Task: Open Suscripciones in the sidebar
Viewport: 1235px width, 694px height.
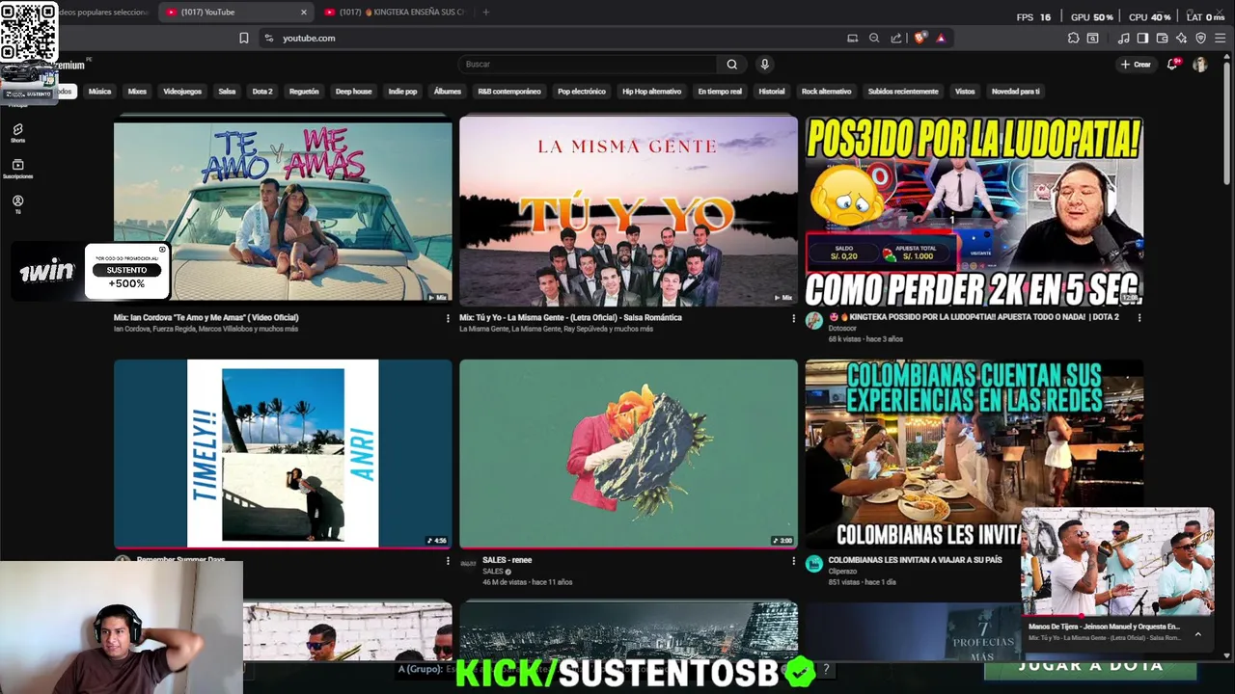Action: (17, 170)
